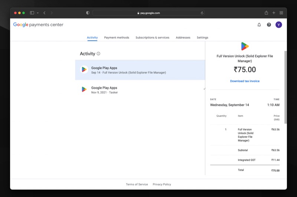This screenshot has height=197, width=297.
Task: Open a new tab with plus icon
Action: point(274,13)
